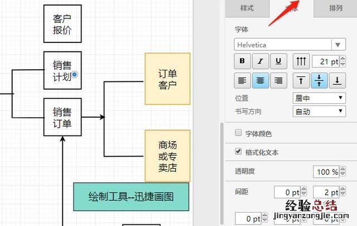Increase the 间距 2 pt stepper
The height and width of the screenshot is (226, 357).
343,189
